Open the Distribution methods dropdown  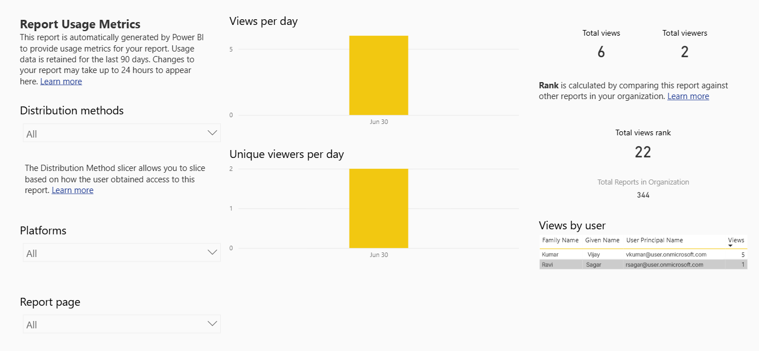122,134
